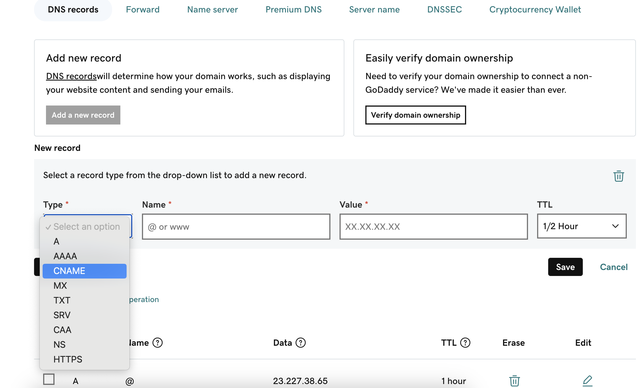Open help icon next to Name column

click(158, 343)
